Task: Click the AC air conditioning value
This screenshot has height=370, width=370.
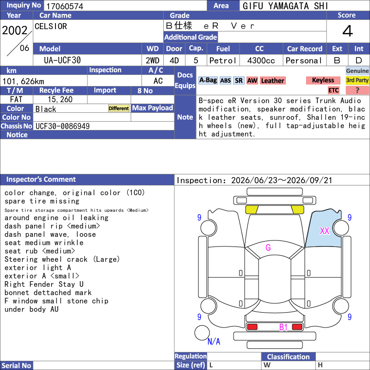Action: pyautogui.click(x=158, y=81)
